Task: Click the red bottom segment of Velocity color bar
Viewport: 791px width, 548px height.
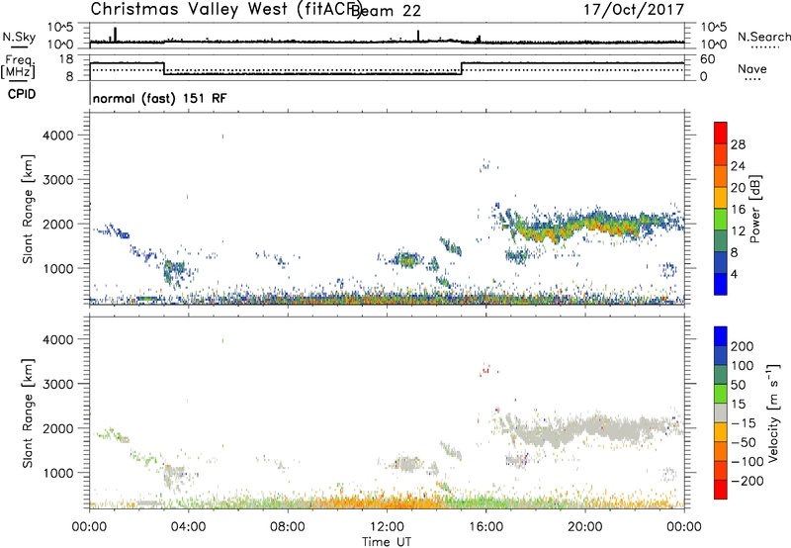Action: tap(721, 490)
